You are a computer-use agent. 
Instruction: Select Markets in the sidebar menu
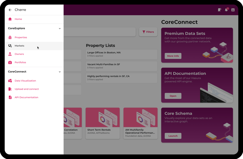(19, 46)
